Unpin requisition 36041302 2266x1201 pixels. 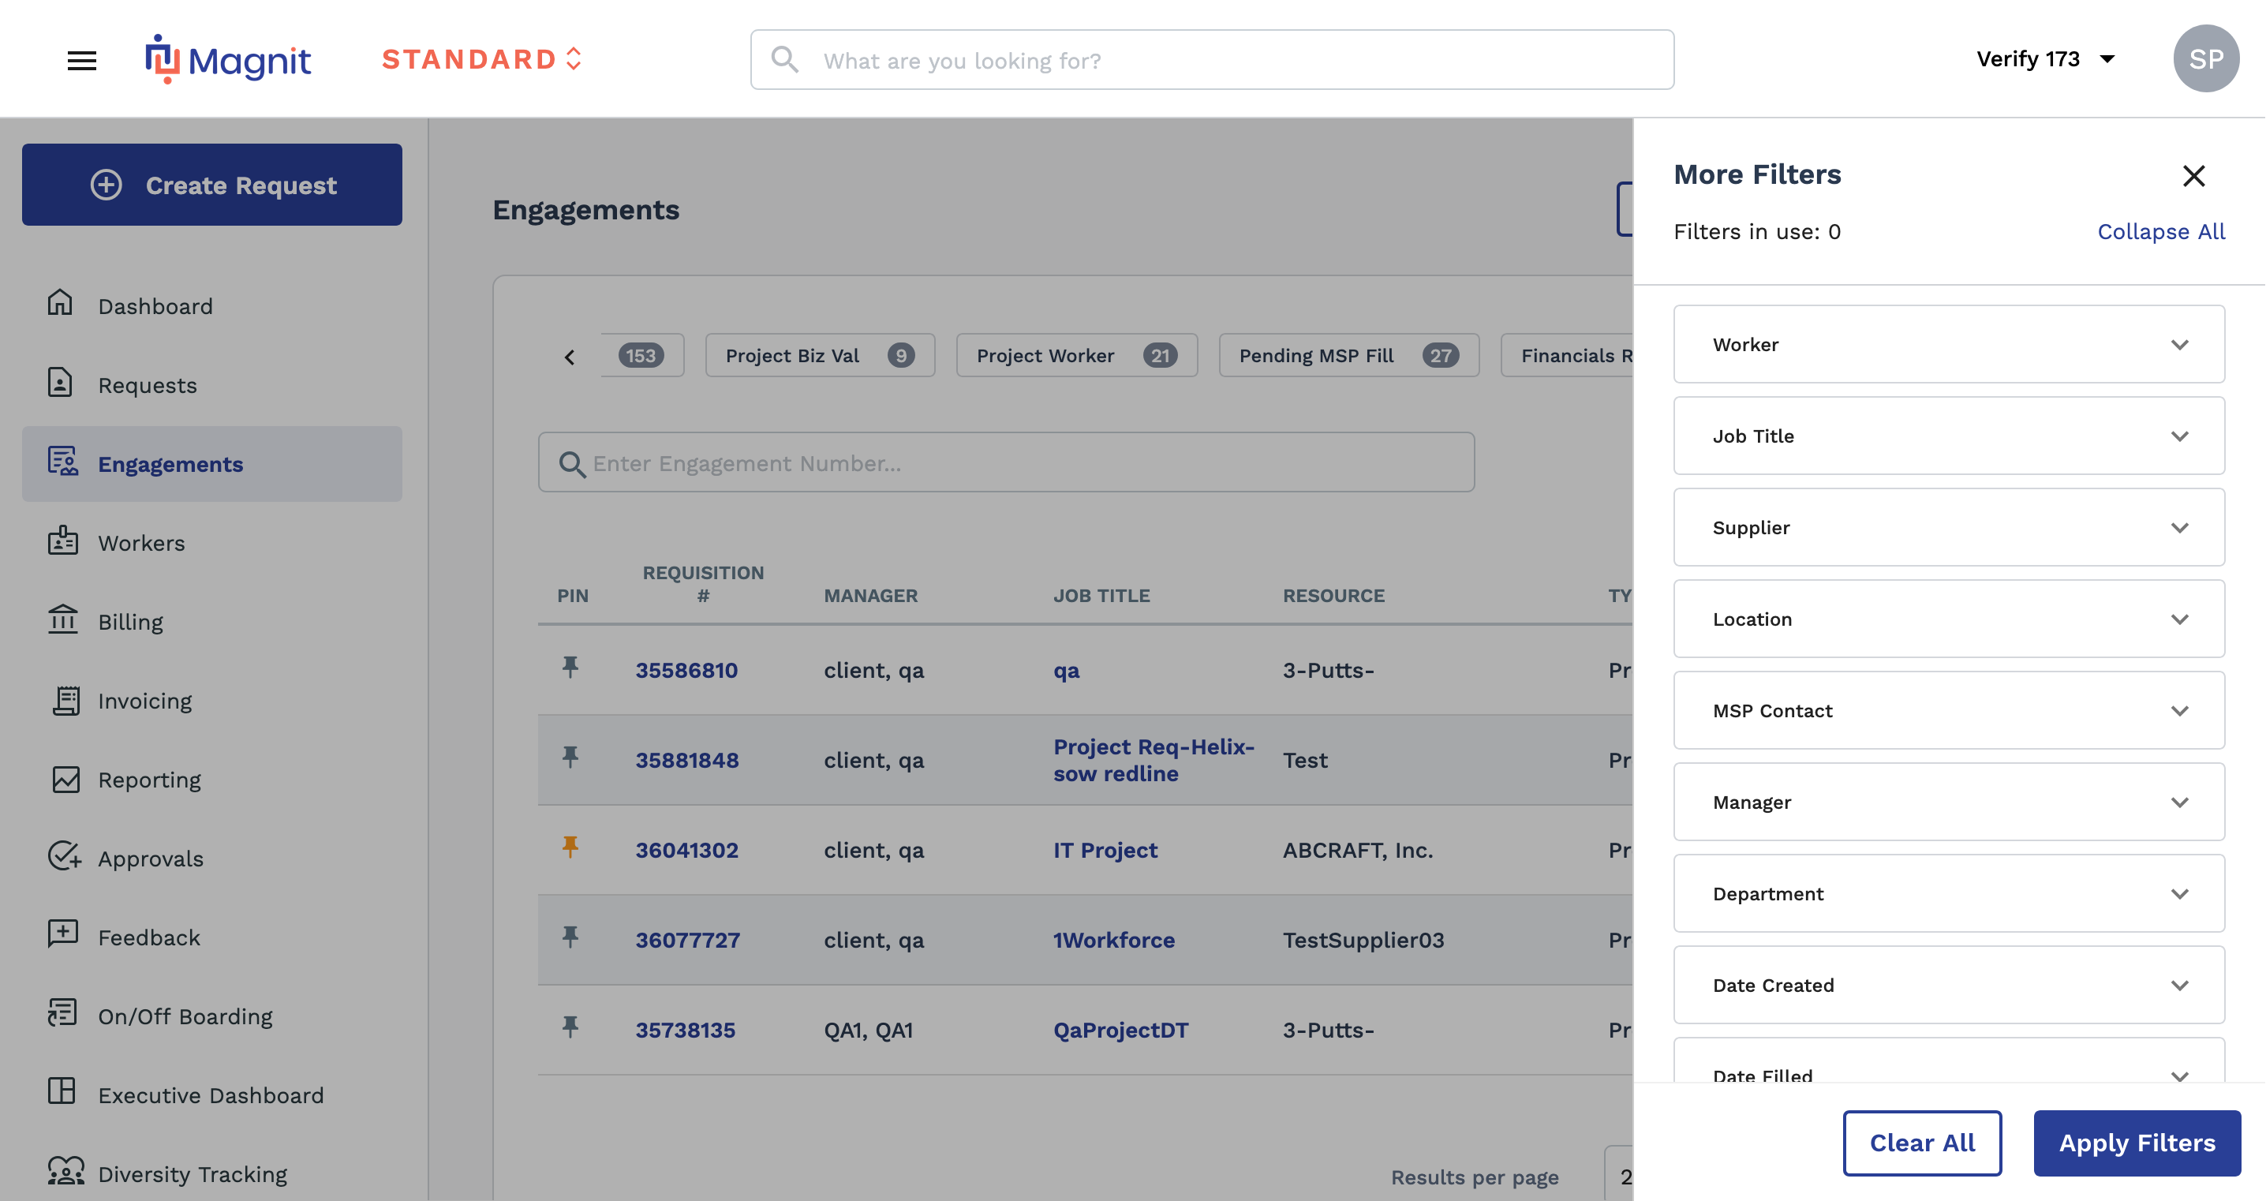(570, 847)
